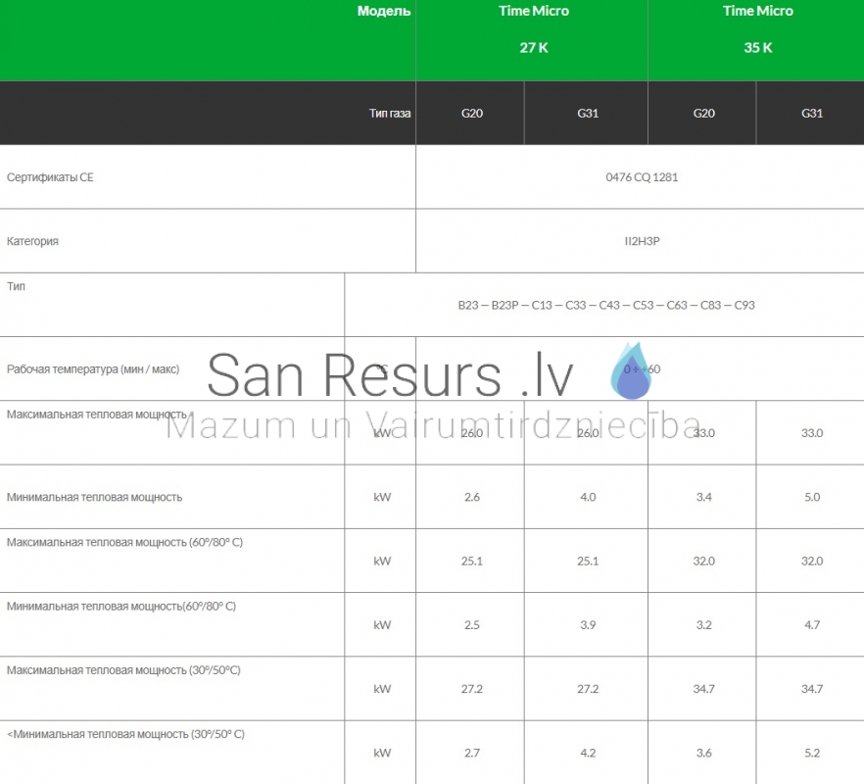
Task: Click the 'Модель' header label
Action: point(384,11)
